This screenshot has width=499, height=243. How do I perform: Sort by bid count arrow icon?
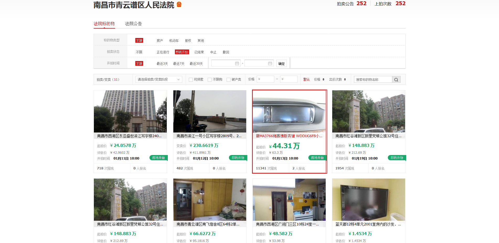click(345, 80)
